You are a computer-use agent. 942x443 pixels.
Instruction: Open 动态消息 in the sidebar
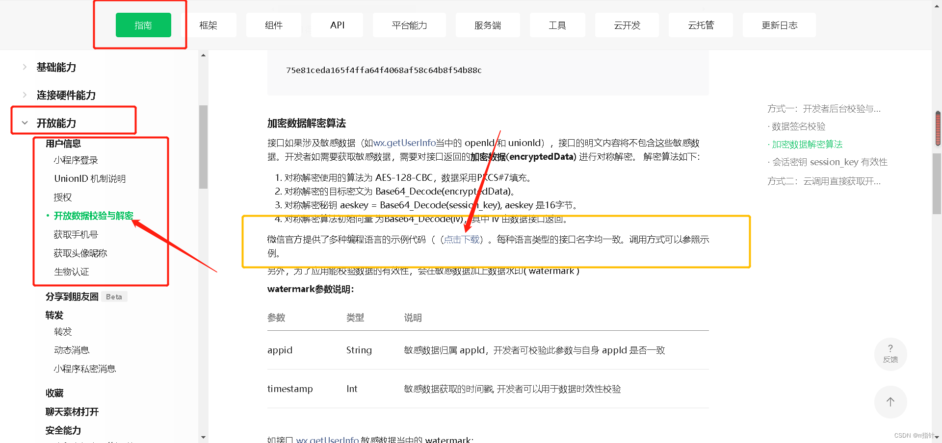click(72, 350)
